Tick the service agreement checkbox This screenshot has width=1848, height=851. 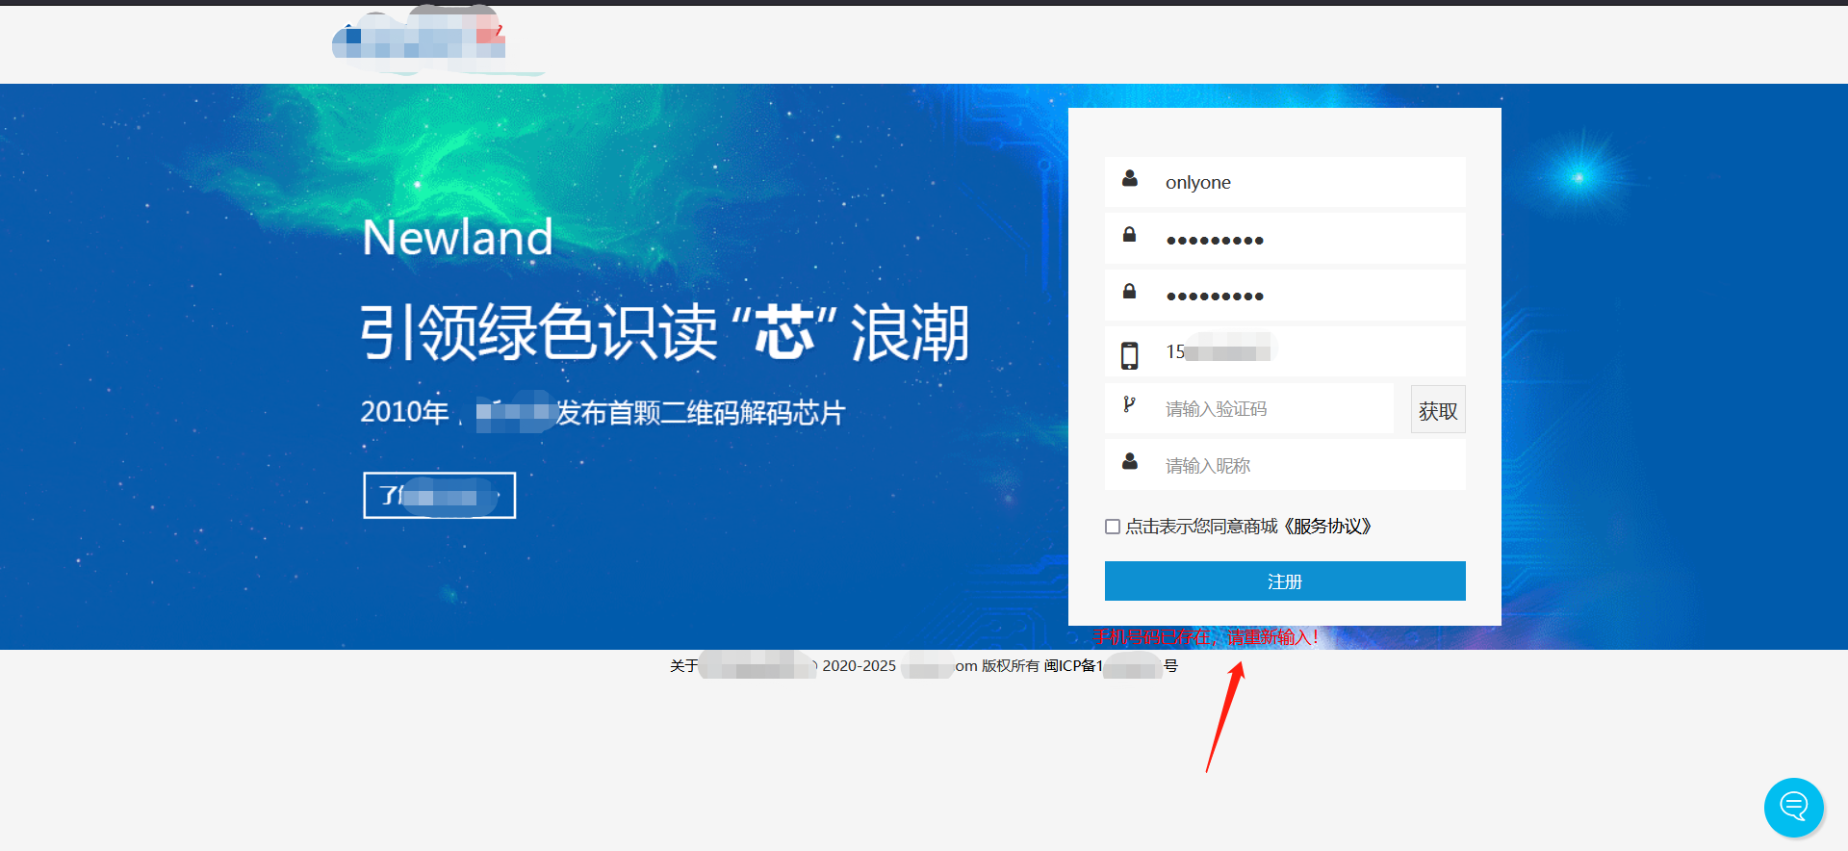pos(1113,527)
